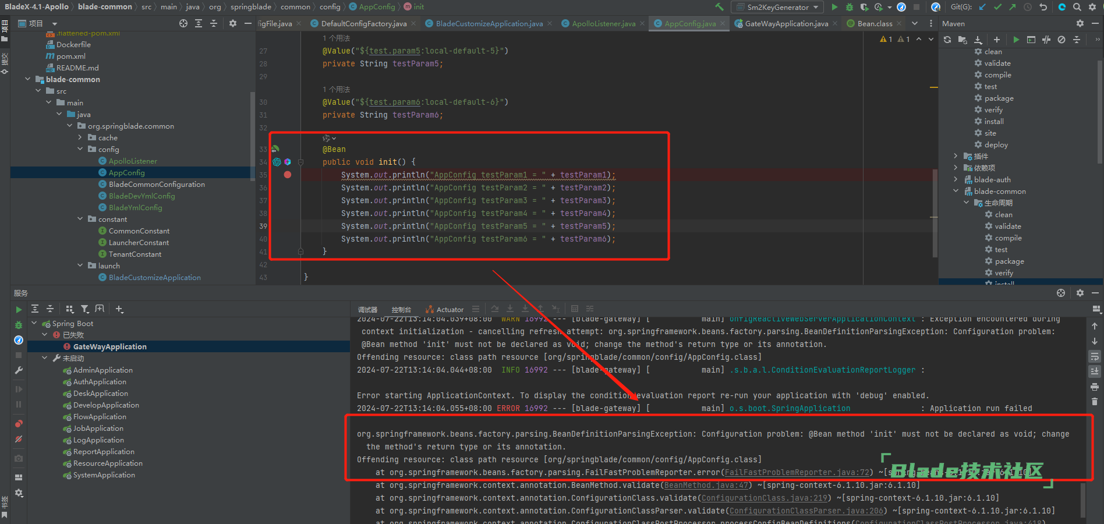Push commits with green Git arrow

1013,7
